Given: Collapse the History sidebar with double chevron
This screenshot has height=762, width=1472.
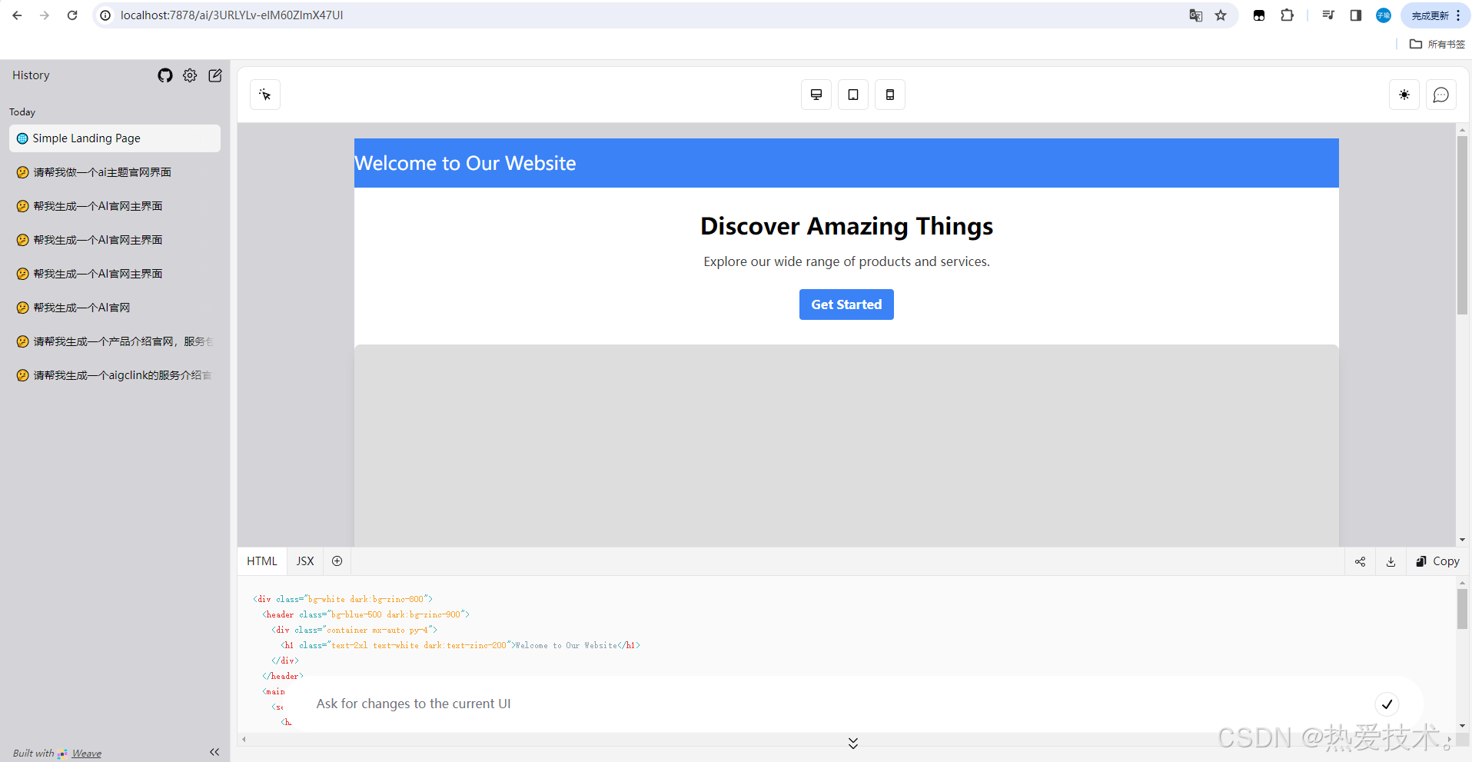Looking at the screenshot, I should (214, 752).
